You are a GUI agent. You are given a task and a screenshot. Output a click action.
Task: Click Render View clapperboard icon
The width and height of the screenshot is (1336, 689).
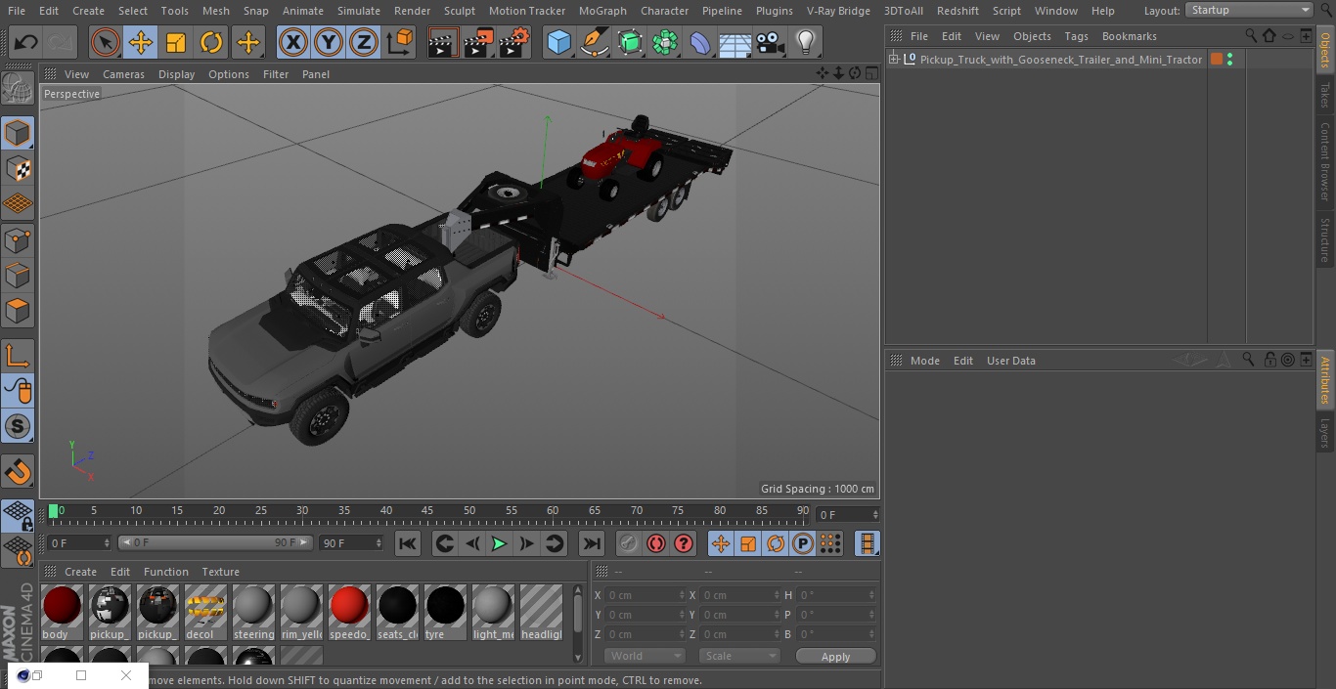[x=443, y=43]
